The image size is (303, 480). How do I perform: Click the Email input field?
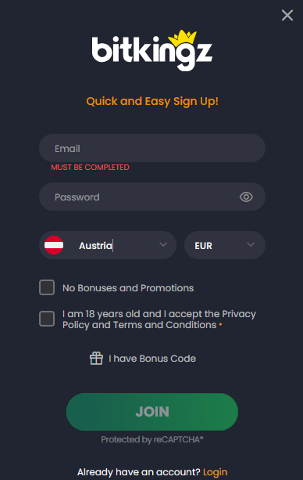152,148
